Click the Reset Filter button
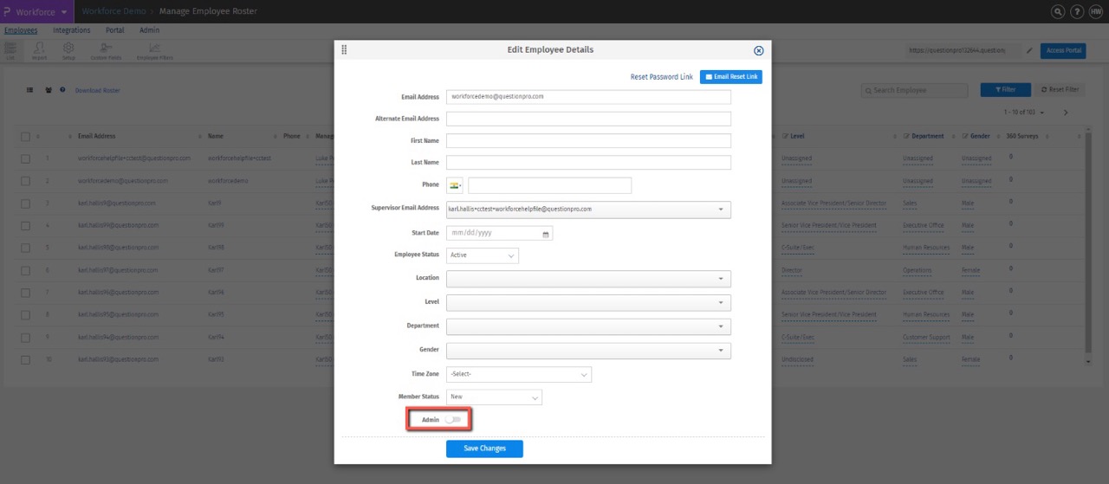The width and height of the screenshot is (1109, 484). 1060,90
